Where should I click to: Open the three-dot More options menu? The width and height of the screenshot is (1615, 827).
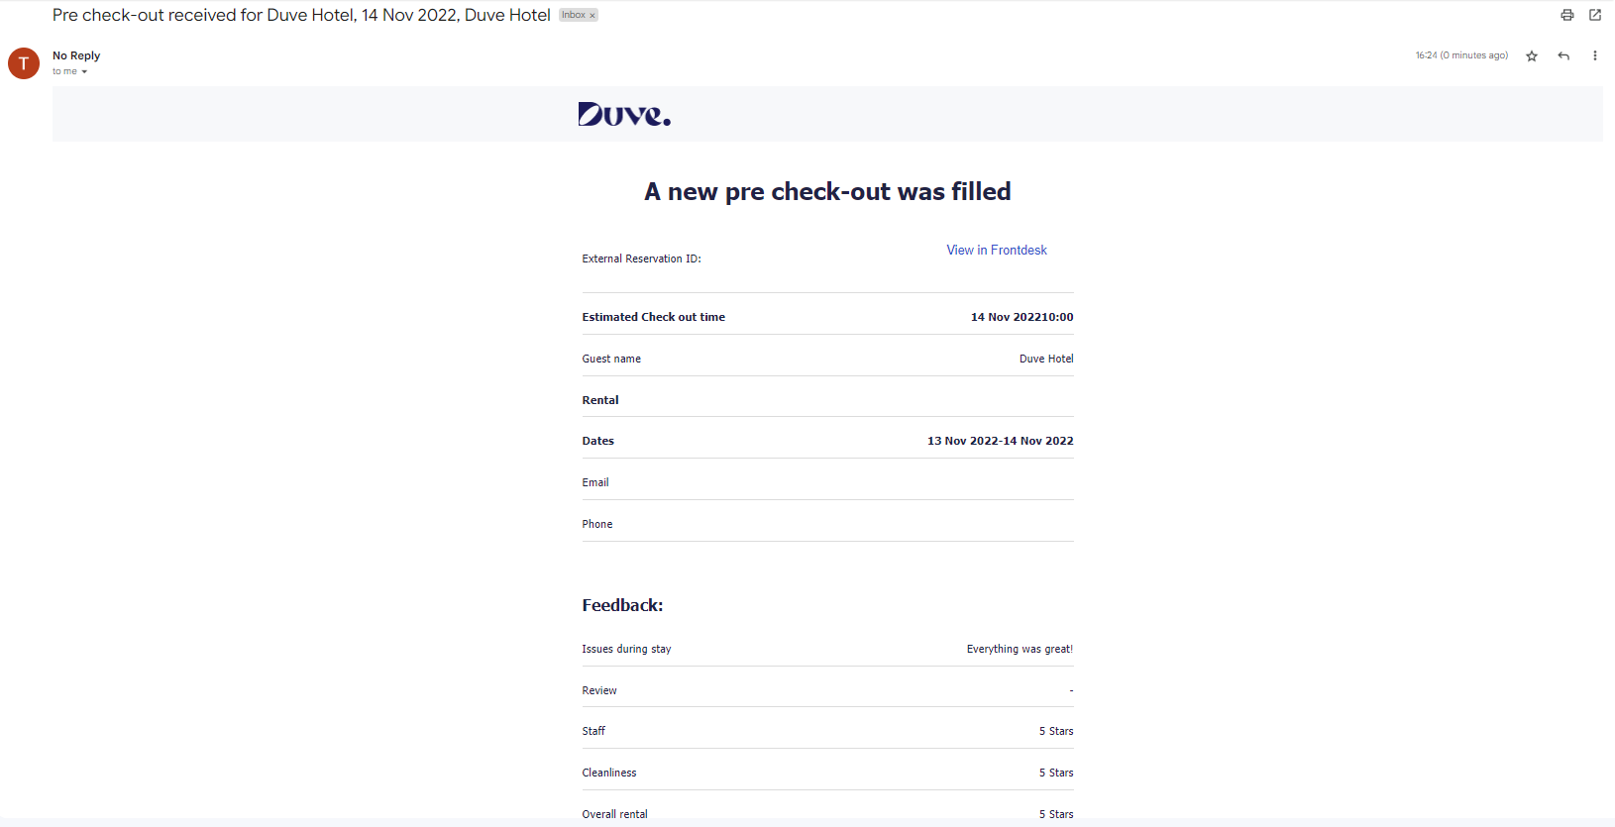pos(1595,56)
